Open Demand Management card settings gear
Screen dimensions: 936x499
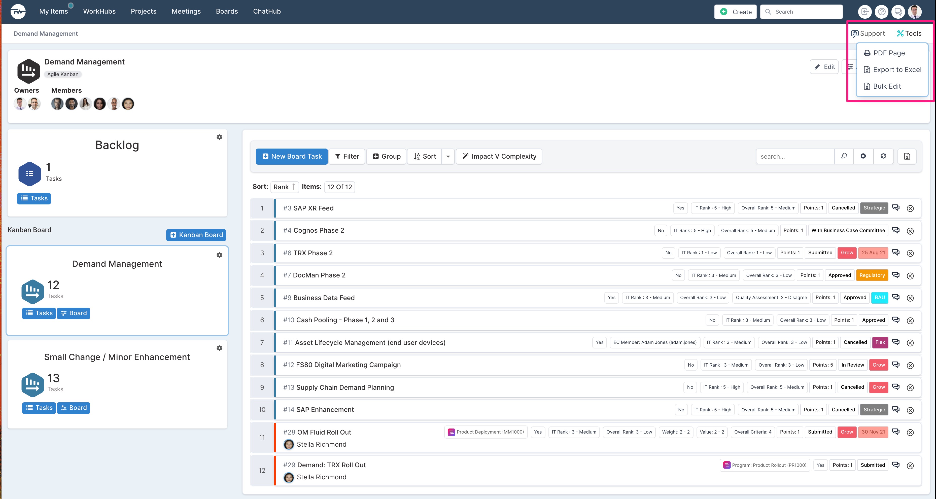coord(220,255)
